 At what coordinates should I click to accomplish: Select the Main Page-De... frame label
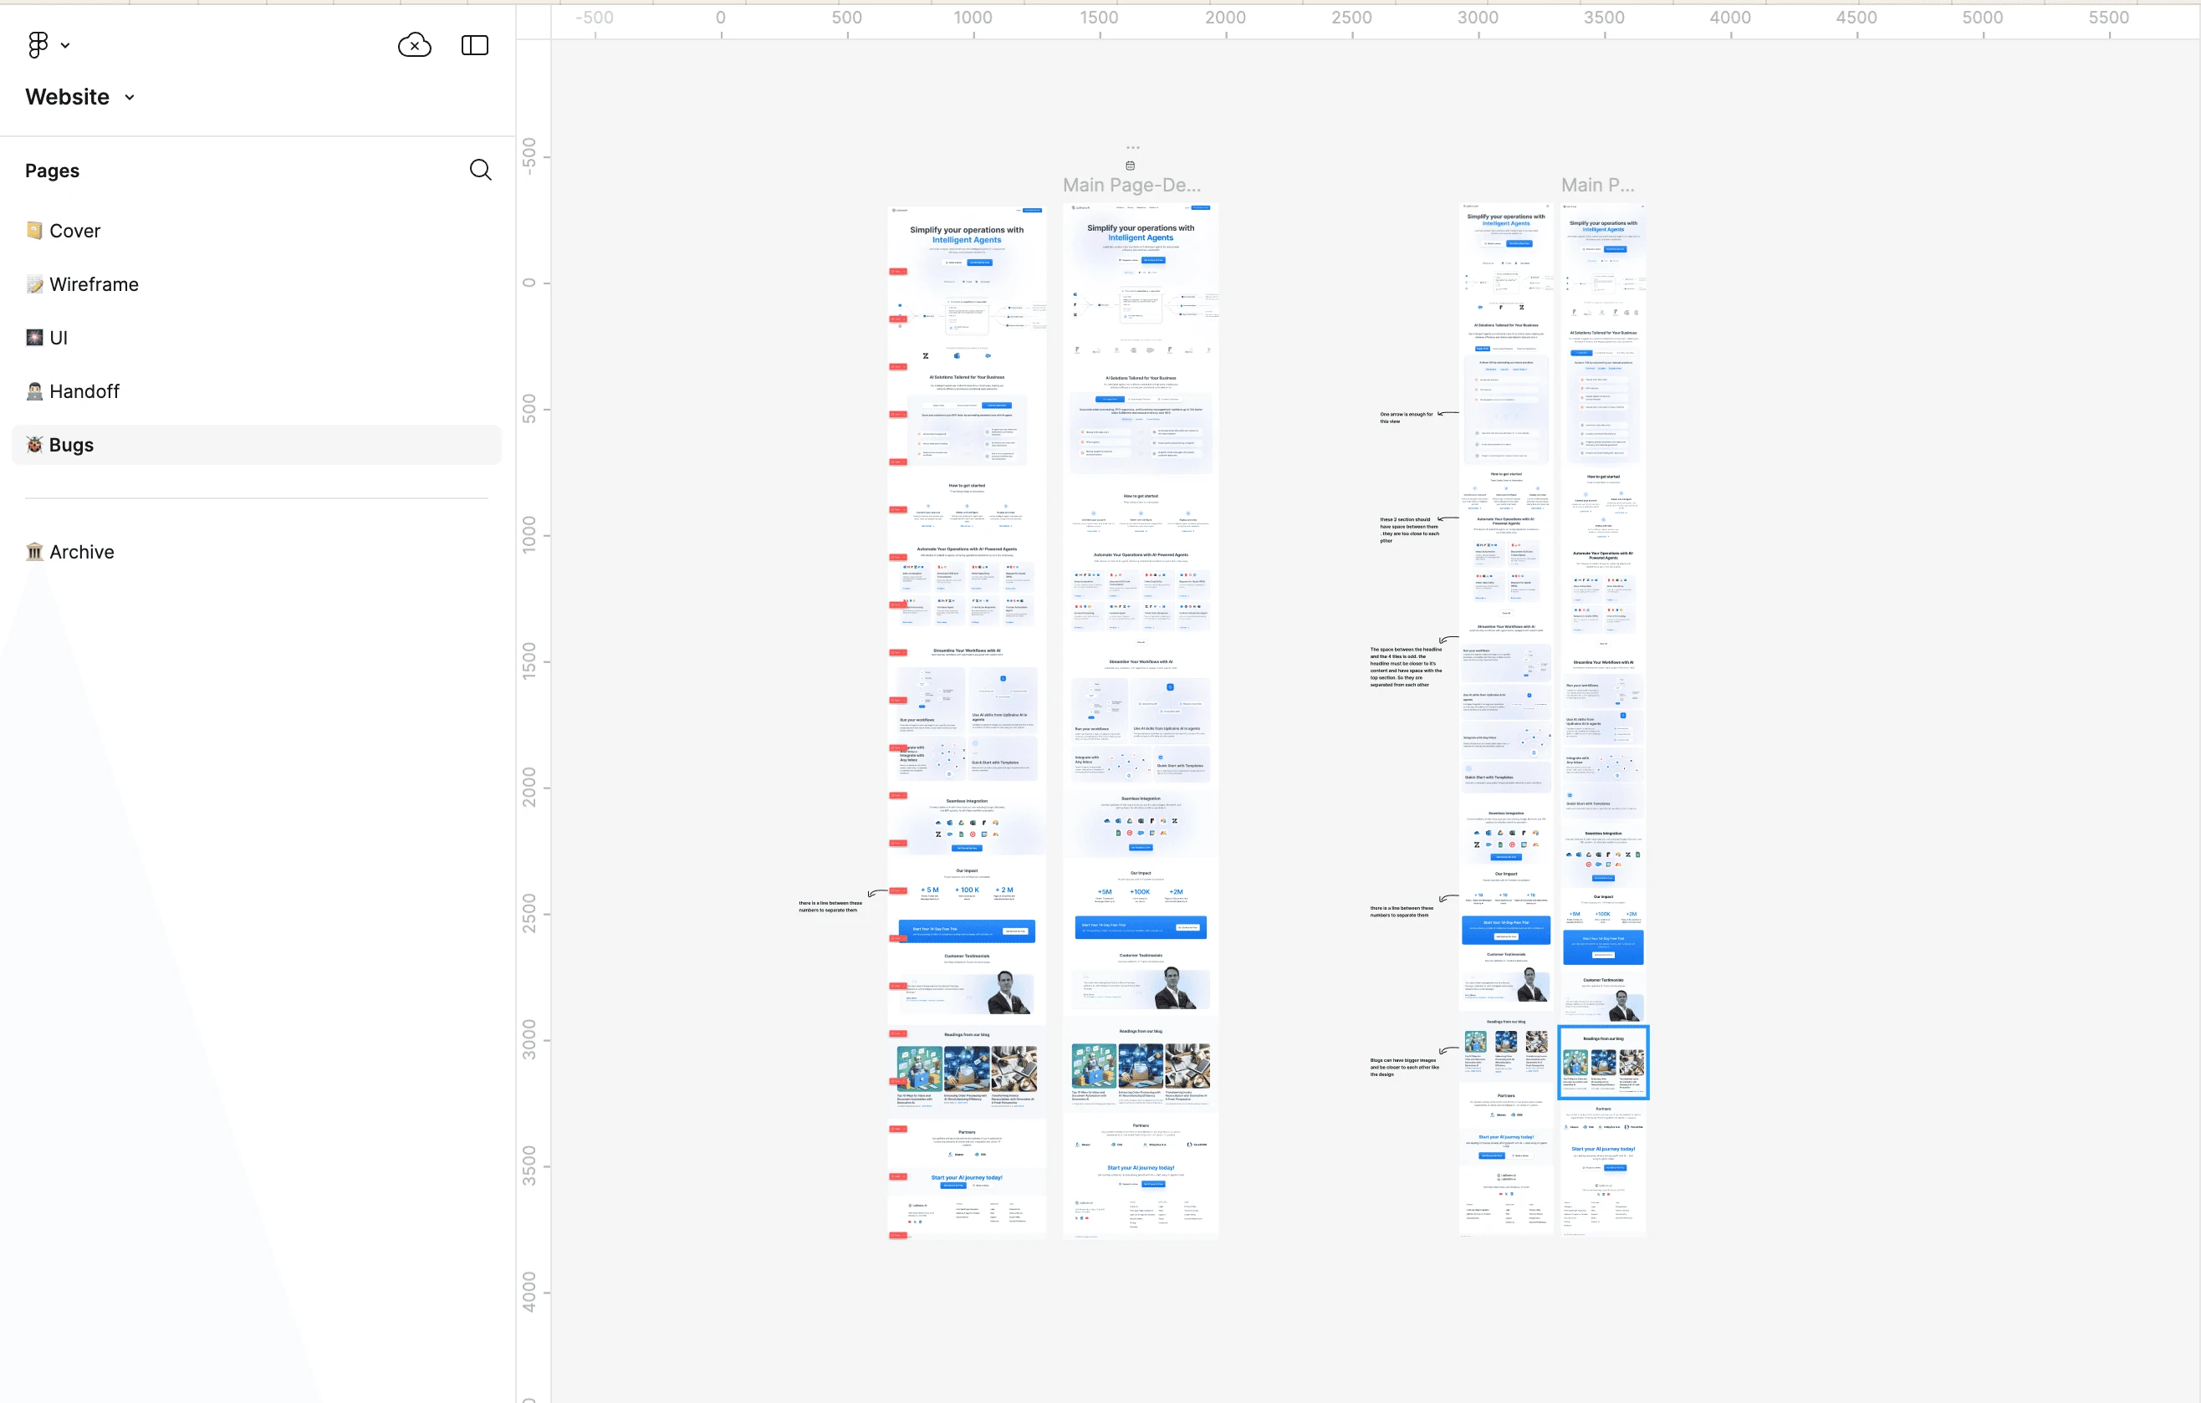pyautogui.click(x=1131, y=185)
